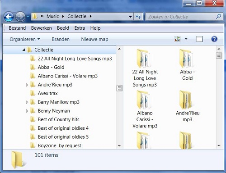Select the Collectie breadcrumb in address bar
This screenshot has height=173, width=226.
[x=77, y=16]
